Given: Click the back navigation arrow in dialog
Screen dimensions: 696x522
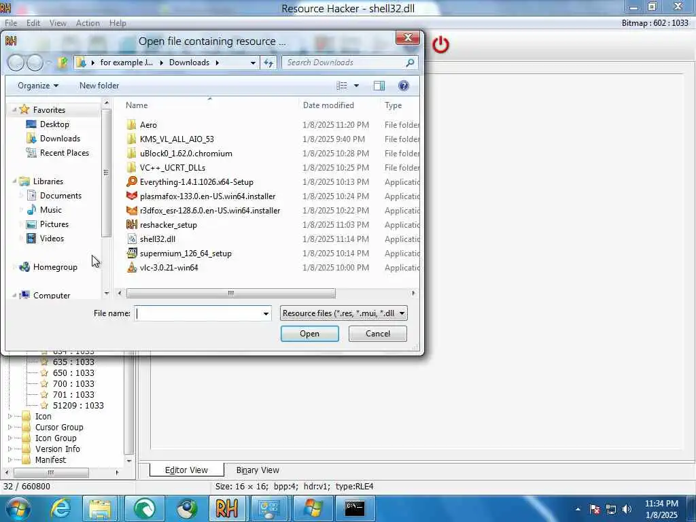Looking at the screenshot, I should point(16,63).
